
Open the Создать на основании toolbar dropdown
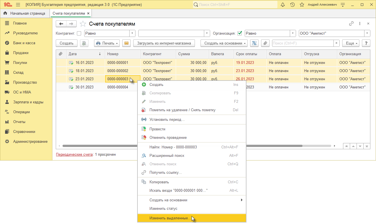pyautogui.click(x=224, y=43)
